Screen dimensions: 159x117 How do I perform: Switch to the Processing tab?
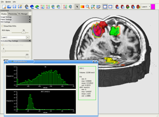pos(12,14)
